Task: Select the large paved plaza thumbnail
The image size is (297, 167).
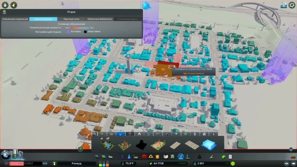Action: [x=192, y=145]
